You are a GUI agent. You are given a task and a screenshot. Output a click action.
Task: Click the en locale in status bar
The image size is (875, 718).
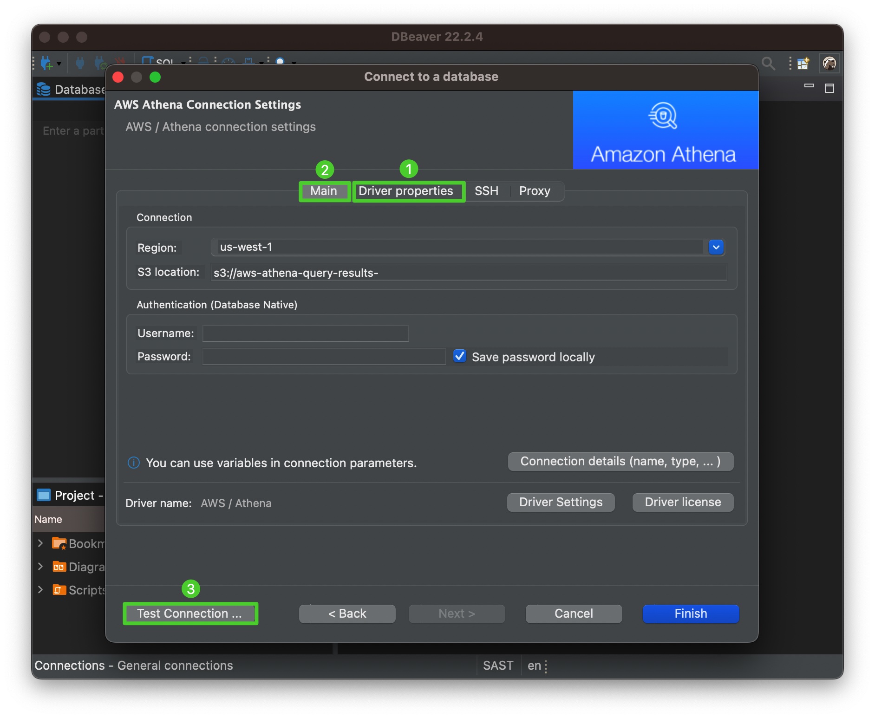(x=535, y=666)
